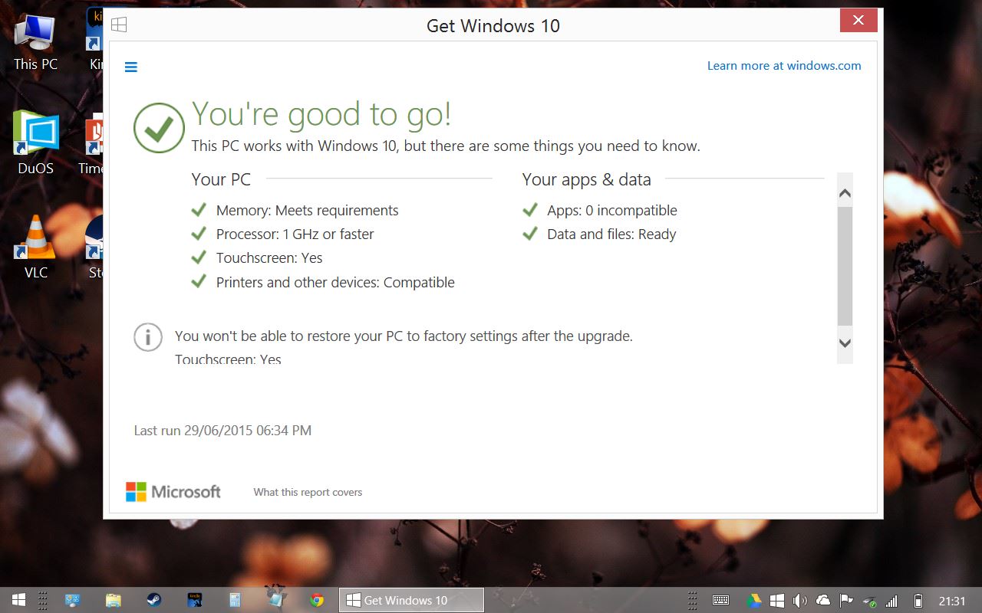Image resolution: width=982 pixels, height=613 pixels.
Task: Open the volume control in the tray
Action: click(800, 601)
